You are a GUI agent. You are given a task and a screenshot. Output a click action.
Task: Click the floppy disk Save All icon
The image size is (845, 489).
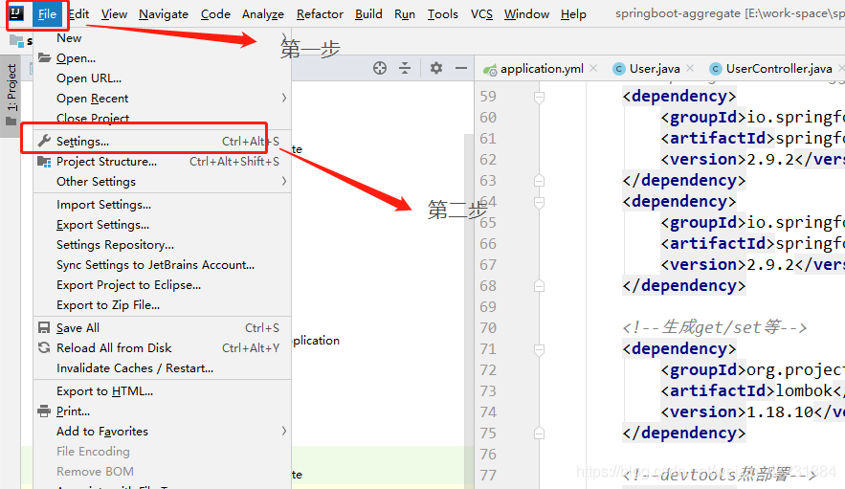[44, 328]
